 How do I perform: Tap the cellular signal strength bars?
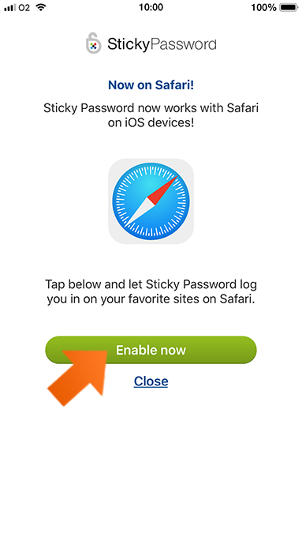click(x=10, y=8)
